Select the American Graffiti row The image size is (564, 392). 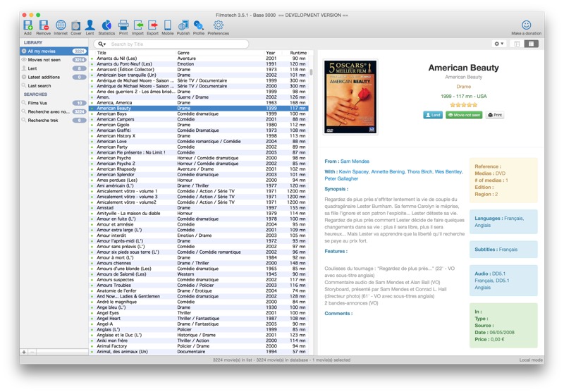pyautogui.click(x=199, y=130)
